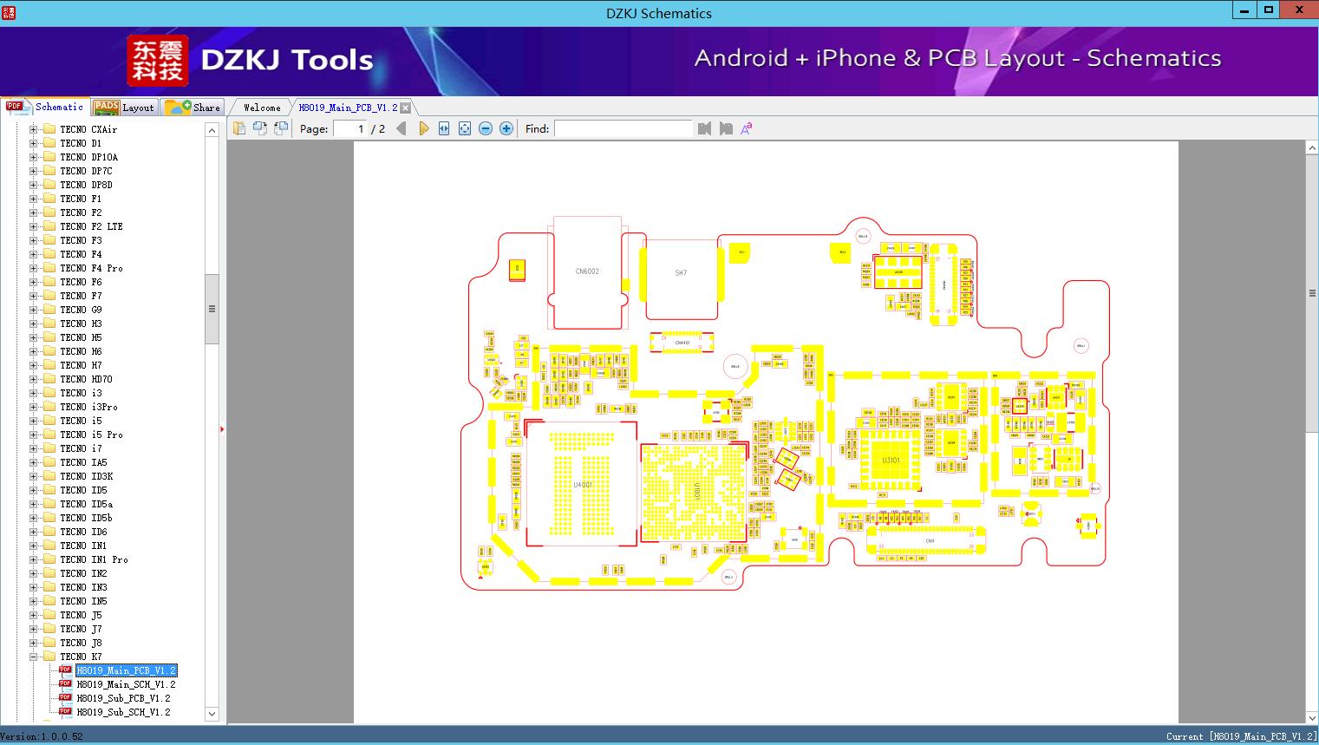1319x745 pixels.
Task: Click the document scrollbar thumb
Action: point(1312,293)
